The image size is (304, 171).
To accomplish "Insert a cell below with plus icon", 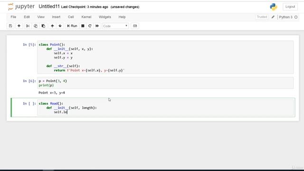I will click(19, 26).
